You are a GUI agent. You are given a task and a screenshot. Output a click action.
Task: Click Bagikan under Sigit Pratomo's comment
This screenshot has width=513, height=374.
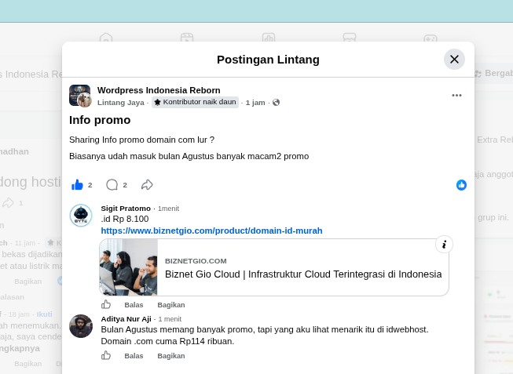point(171,305)
